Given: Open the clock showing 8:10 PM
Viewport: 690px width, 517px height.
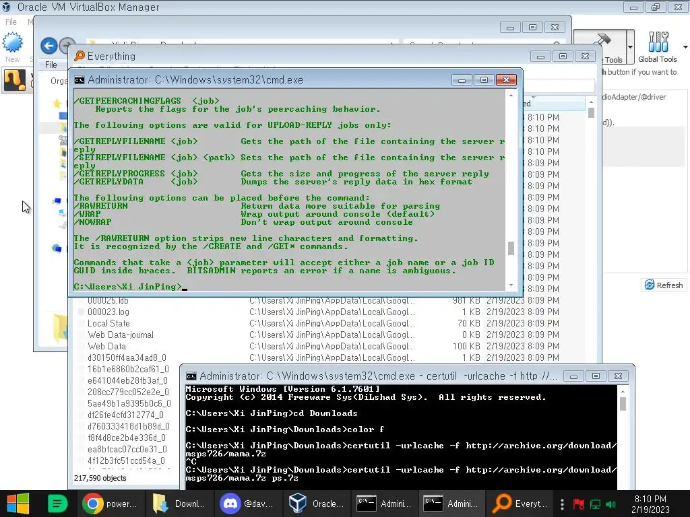Looking at the screenshot, I should (650, 504).
